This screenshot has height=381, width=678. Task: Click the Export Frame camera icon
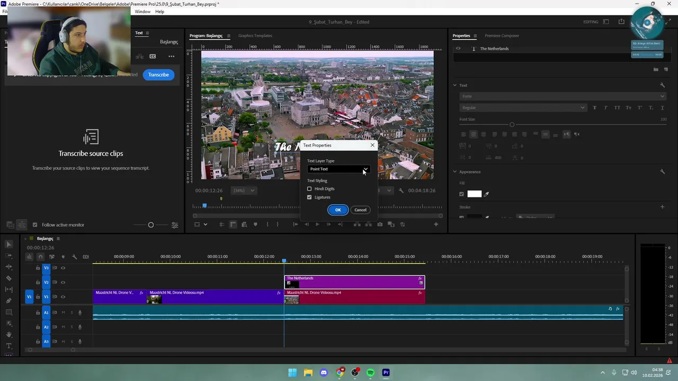click(x=380, y=224)
